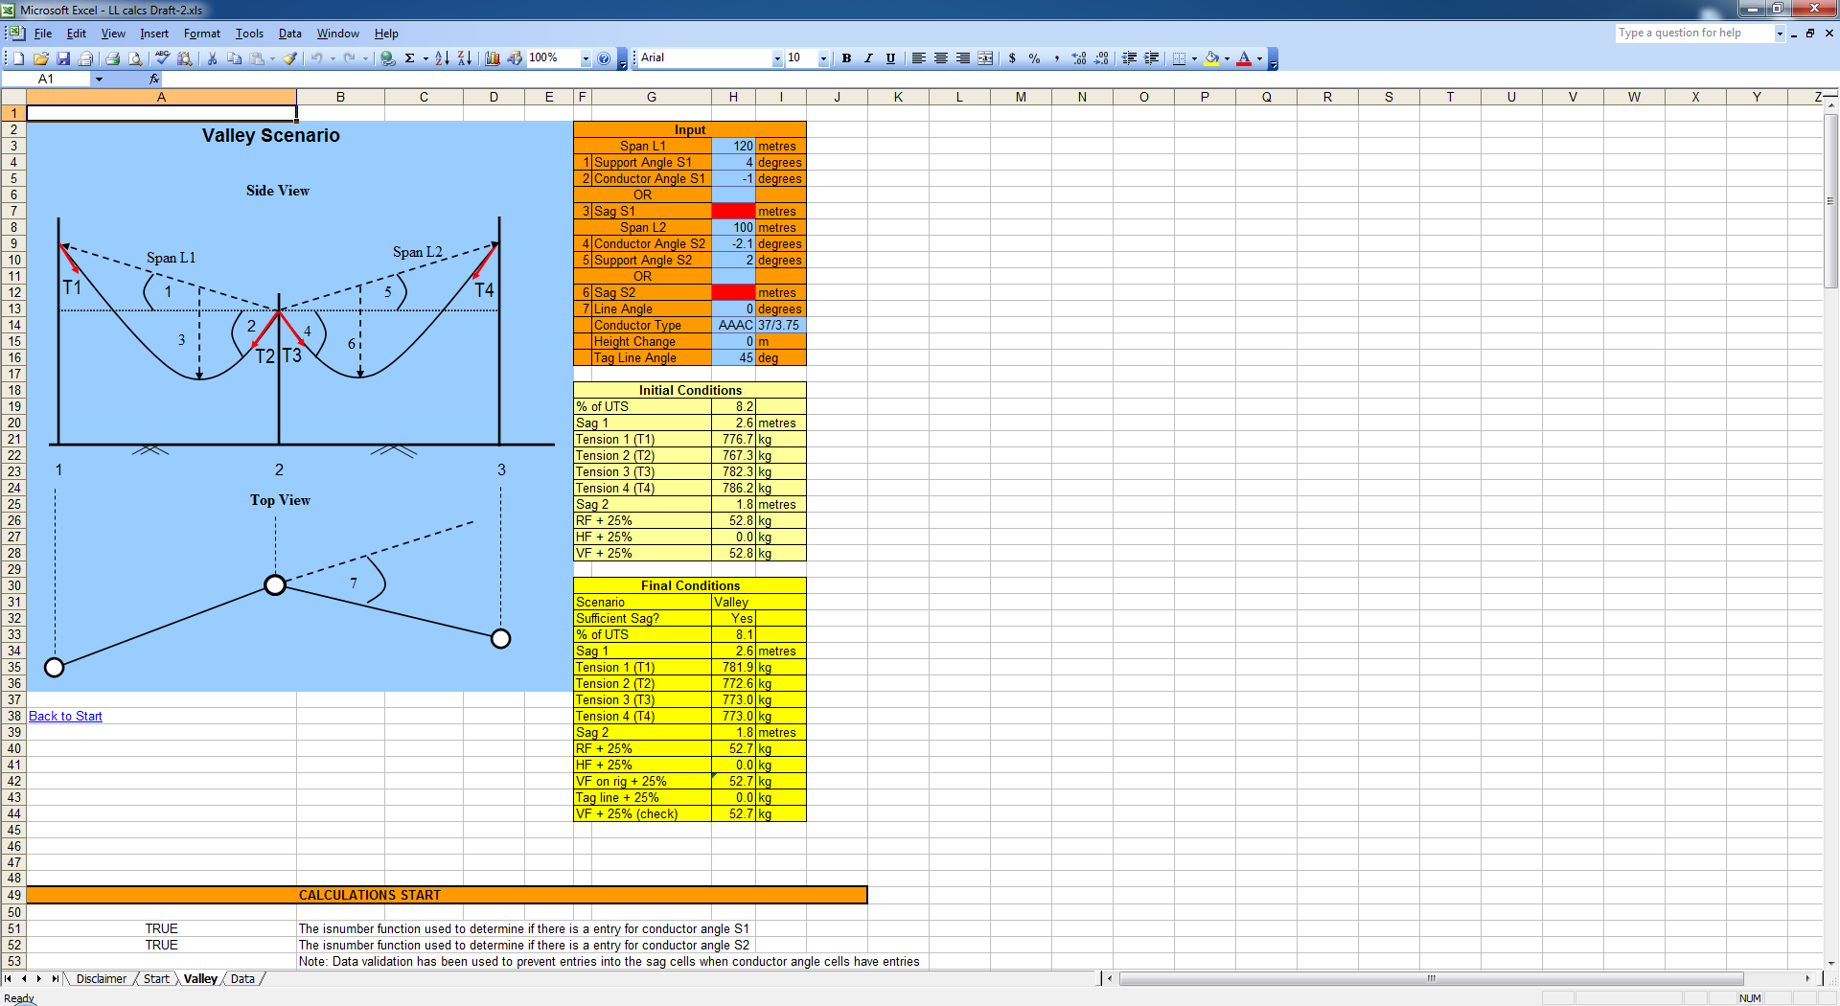The image size is (1840, 1006).
Task: Sort ascending with the A-Z icon
Action: 442,58
